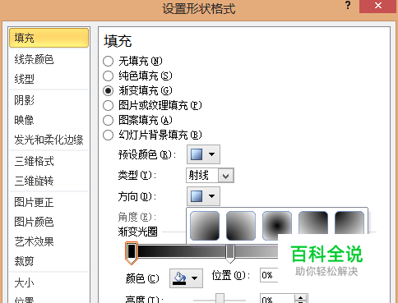398x303 pixels.
Task: Pick the first direction thumbnail, dark at bottom-right
Action: [x=205, y=226]
